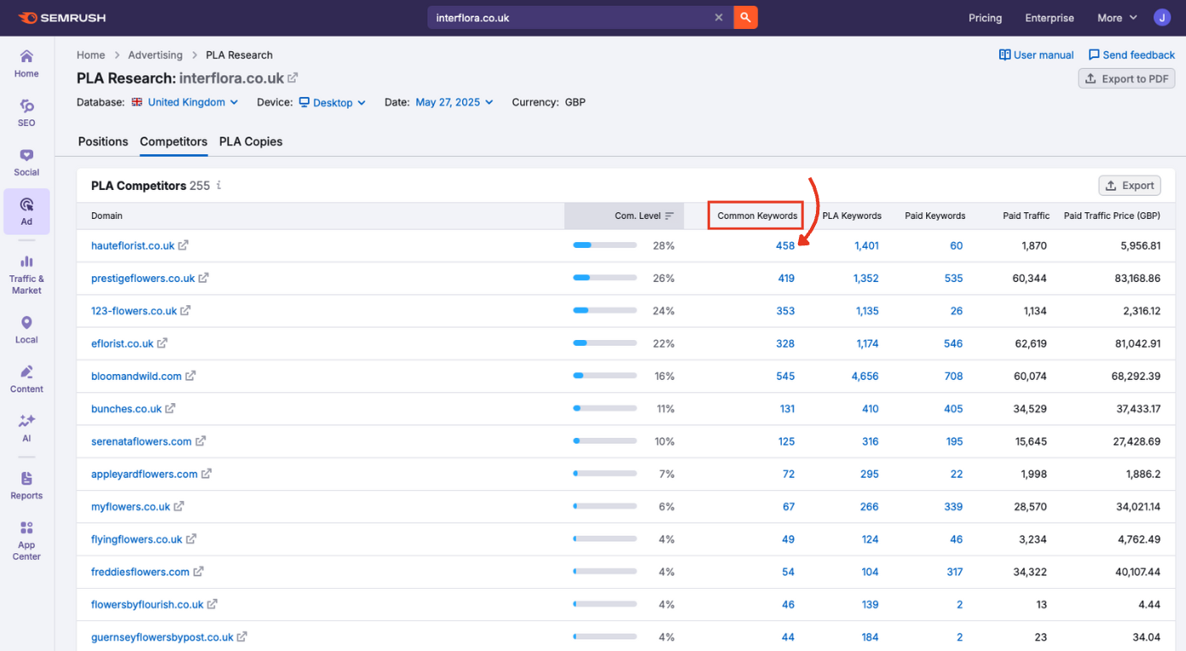Click the user avatar J icon
This screenshot has height=651, width=1186.
[x=1161, y=18]
